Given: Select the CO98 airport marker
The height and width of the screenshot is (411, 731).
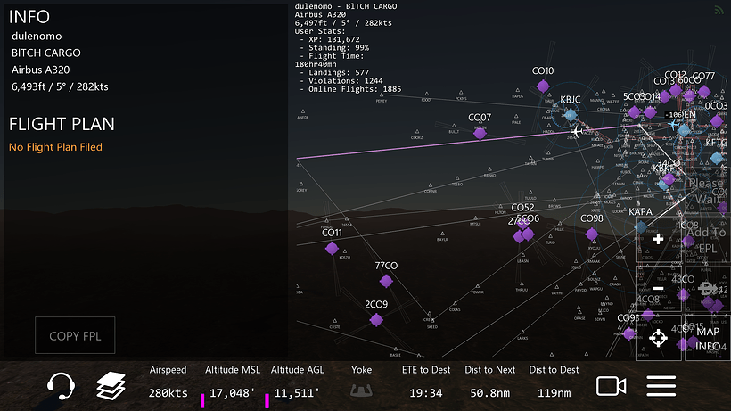Looking at the screenshot, I should click(x=592, y=234).
